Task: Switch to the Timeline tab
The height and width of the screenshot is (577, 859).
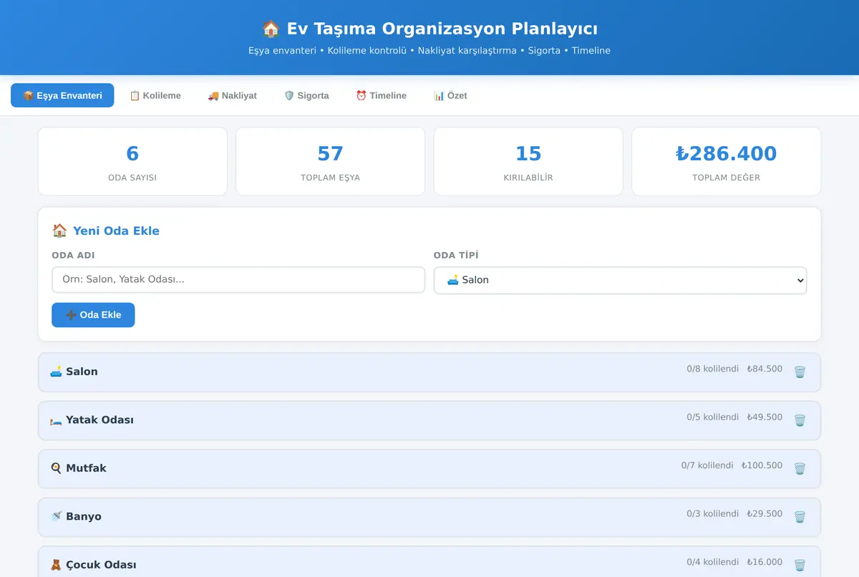Action: [381, 95]
